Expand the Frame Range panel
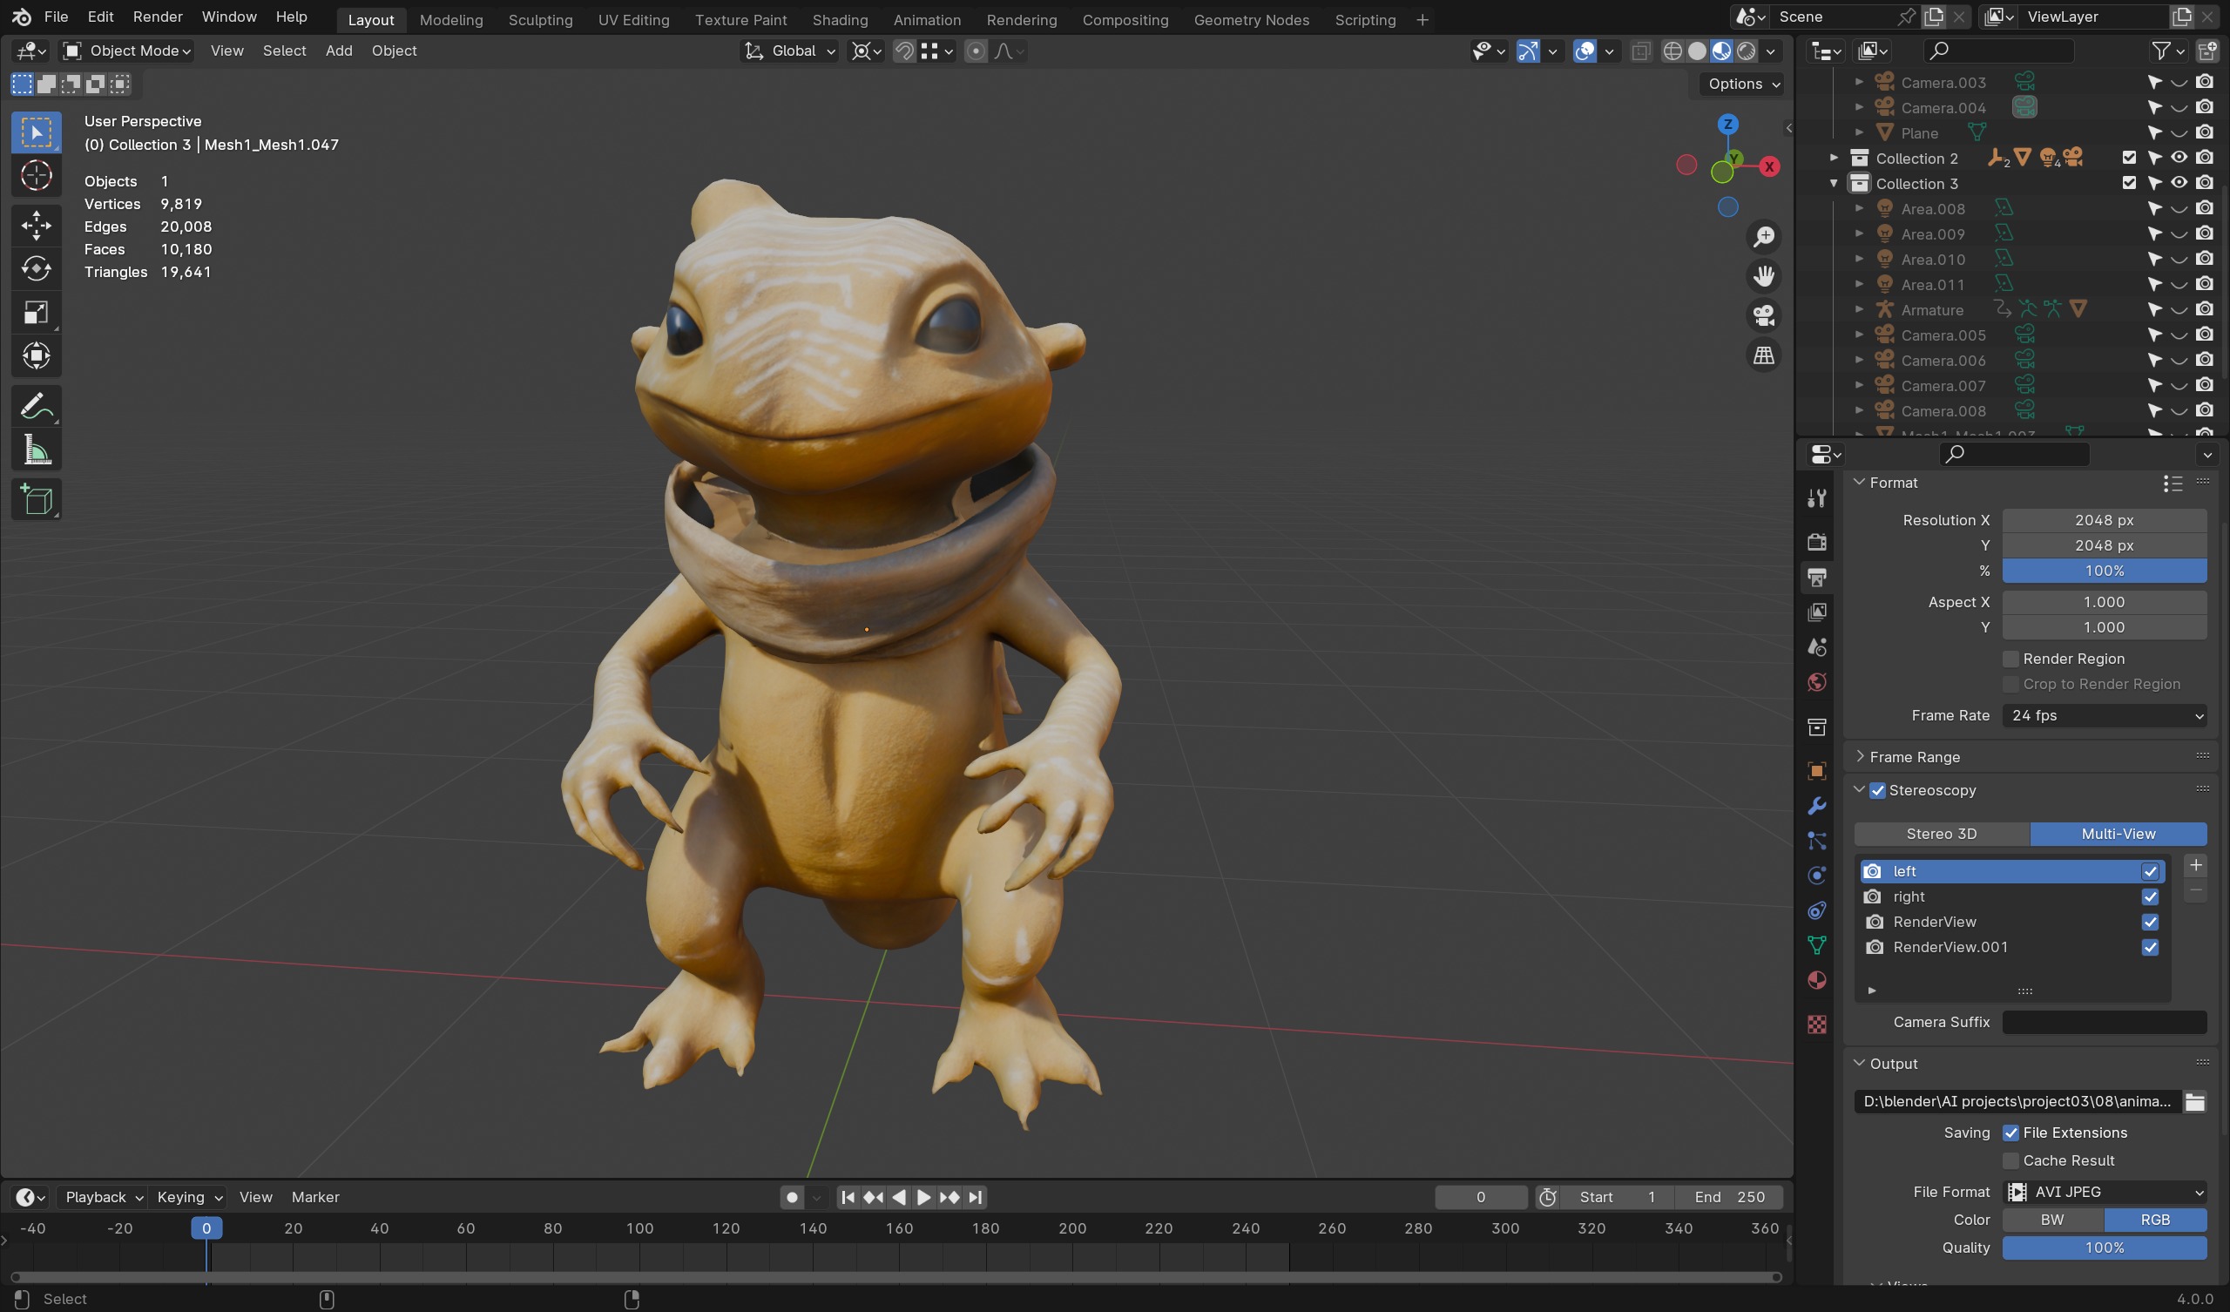The width and height of the screenshot is (2230, 1312). pos(1915,757)
